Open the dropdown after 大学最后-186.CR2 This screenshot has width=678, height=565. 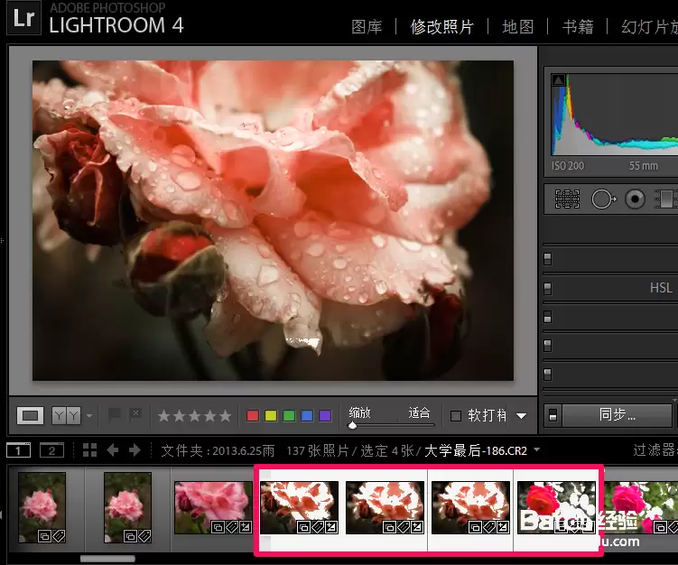pos(536,449)
